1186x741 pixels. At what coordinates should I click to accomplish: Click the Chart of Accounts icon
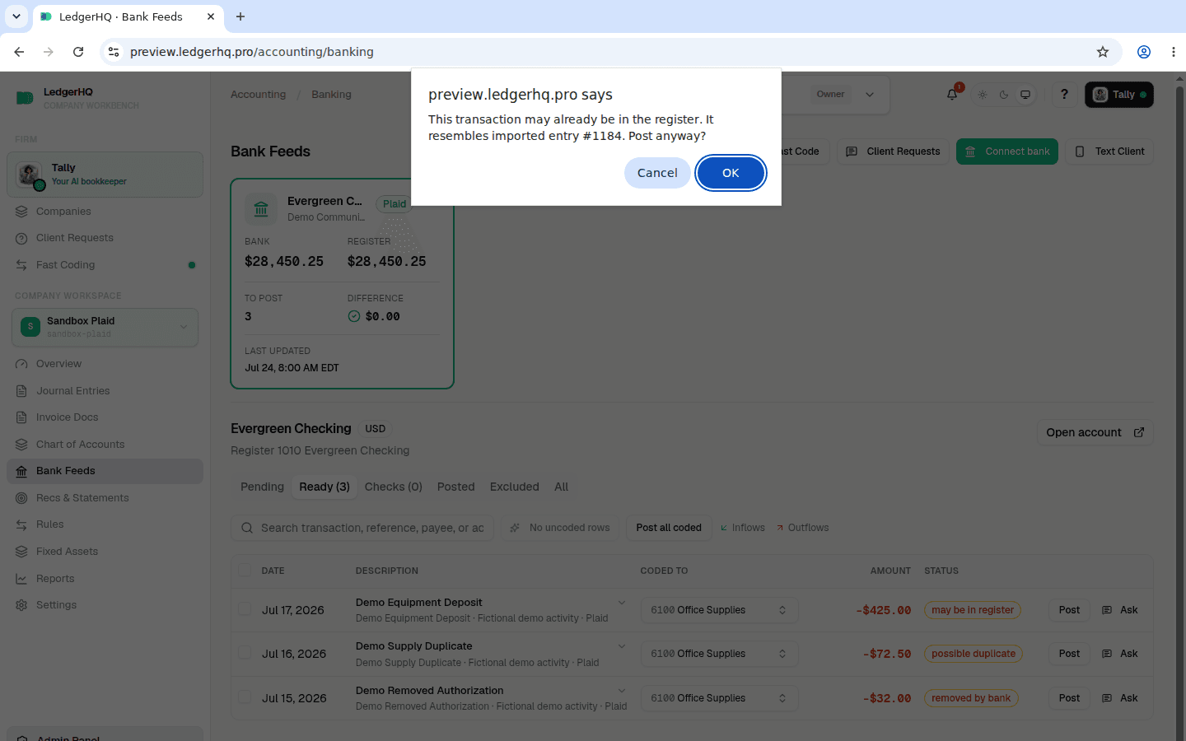pyautogui.click(x=21, y=445)
